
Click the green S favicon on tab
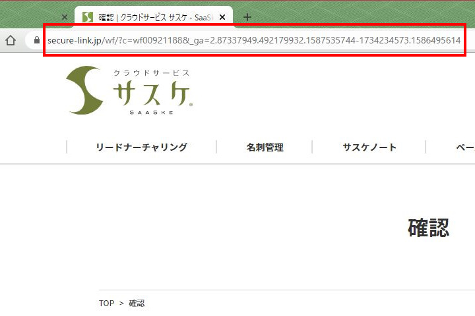click(x=87, y=17)
